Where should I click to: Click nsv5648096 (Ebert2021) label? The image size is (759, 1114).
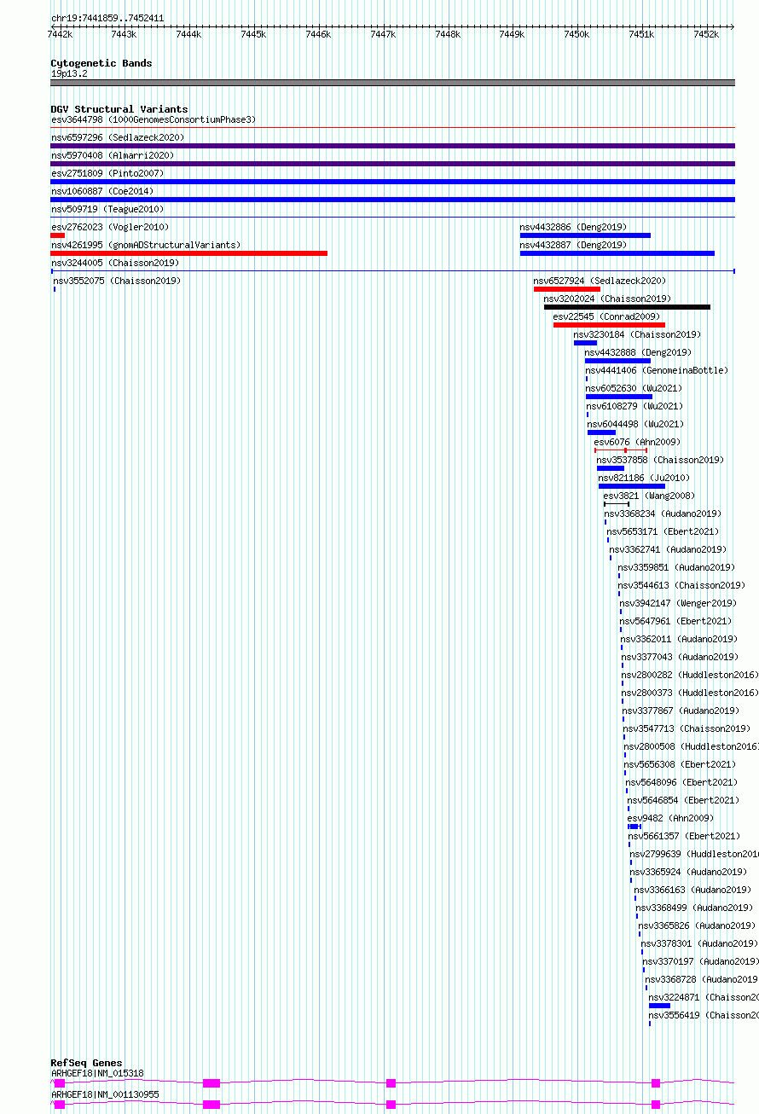pos(681,782)
